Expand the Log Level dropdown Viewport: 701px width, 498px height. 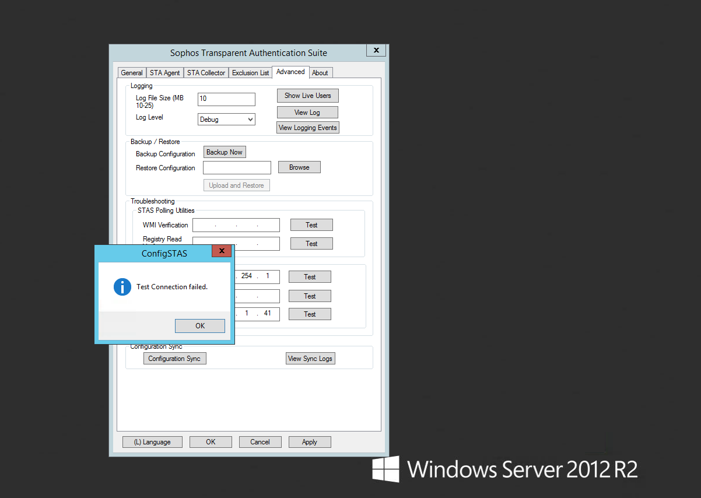coord(227,120)
